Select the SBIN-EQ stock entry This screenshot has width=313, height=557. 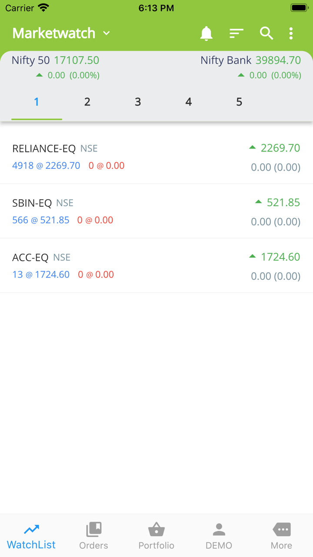click(156, 211)
